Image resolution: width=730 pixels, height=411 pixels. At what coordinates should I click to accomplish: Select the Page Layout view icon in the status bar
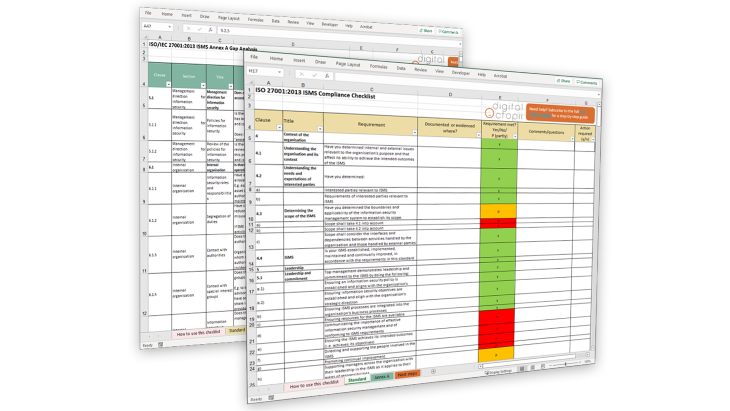point(532,367)
